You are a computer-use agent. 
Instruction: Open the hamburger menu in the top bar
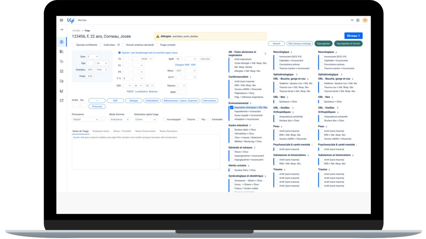coord(61,20)
